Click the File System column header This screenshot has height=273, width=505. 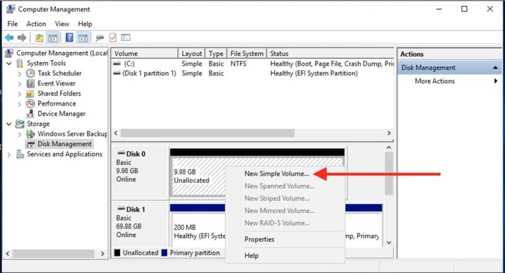247,54
